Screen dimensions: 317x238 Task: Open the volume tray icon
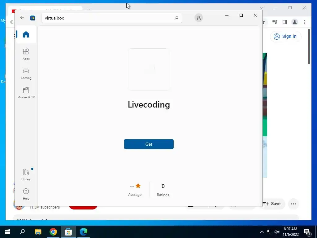point(277,232)
